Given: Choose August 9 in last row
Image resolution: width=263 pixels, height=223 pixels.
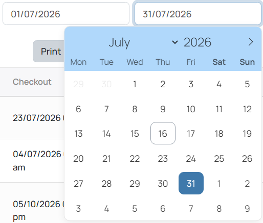Looking at the screenshot, I should pos(247,208).
